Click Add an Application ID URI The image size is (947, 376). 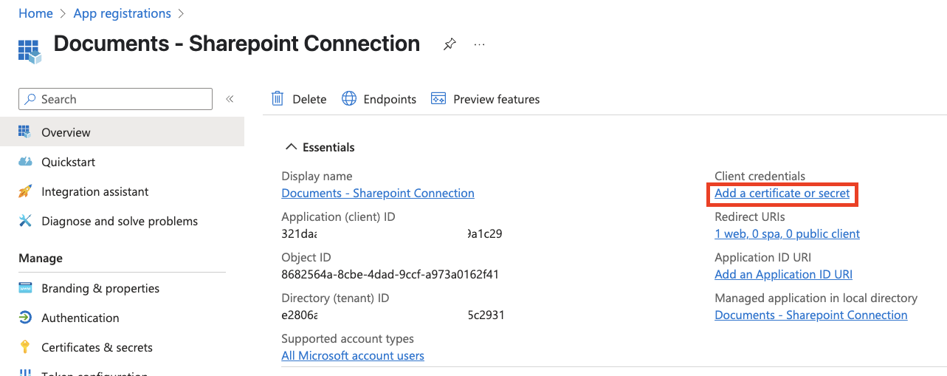click(x=784, y=274)
